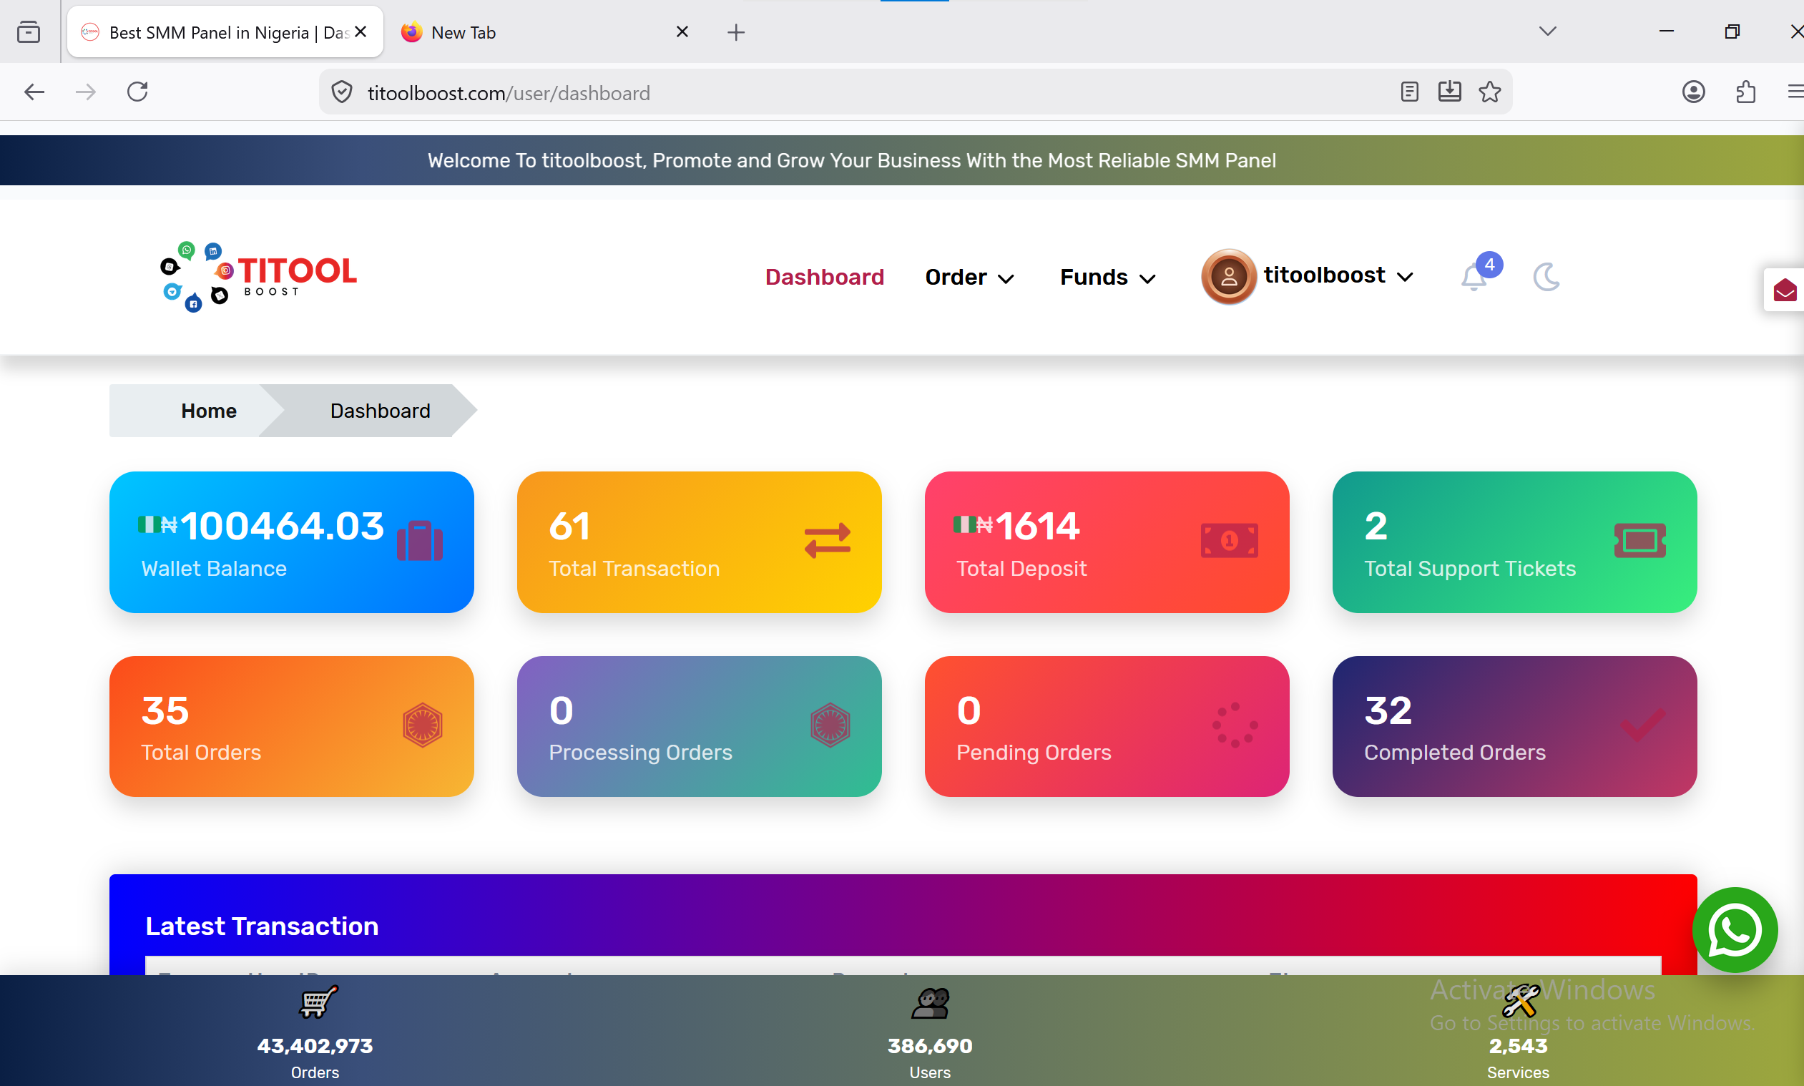Click the titoolboost user avatar

click(1228, 277)
